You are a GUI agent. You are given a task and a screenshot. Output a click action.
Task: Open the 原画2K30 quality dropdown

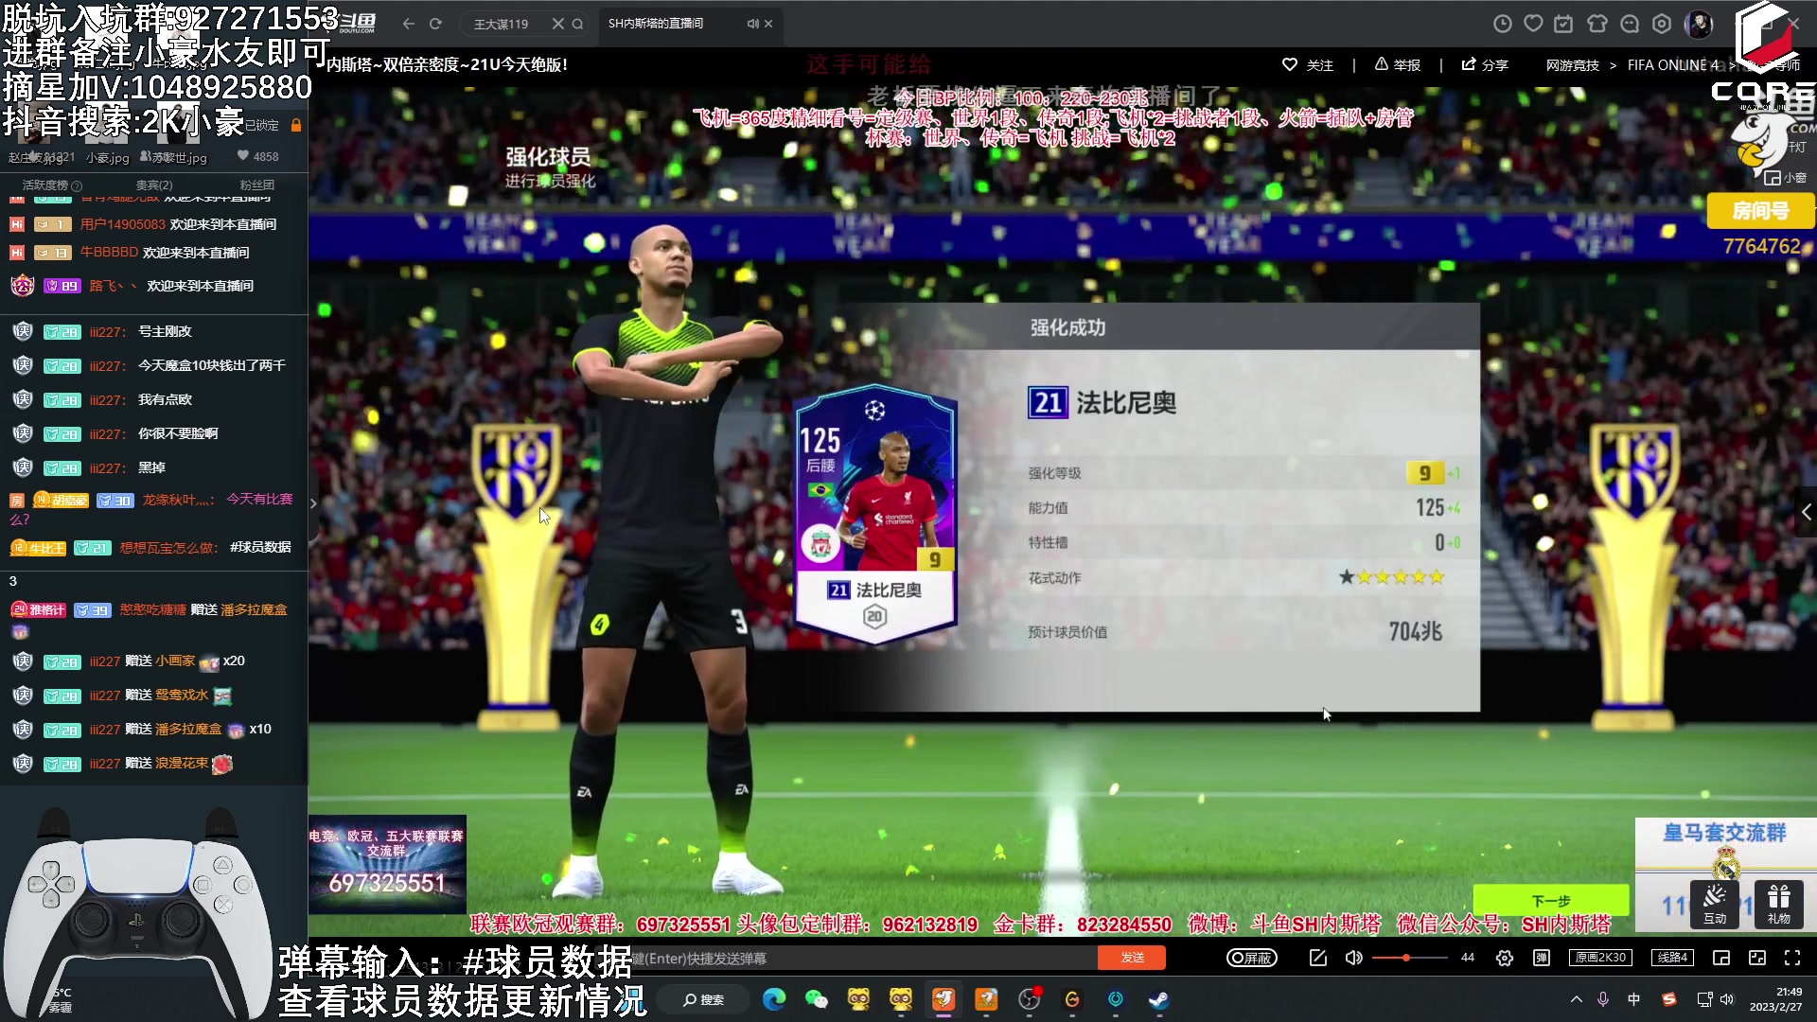point(1600,958)
